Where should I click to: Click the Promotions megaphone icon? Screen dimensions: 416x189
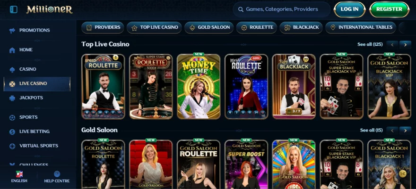(x=12, y=30)
